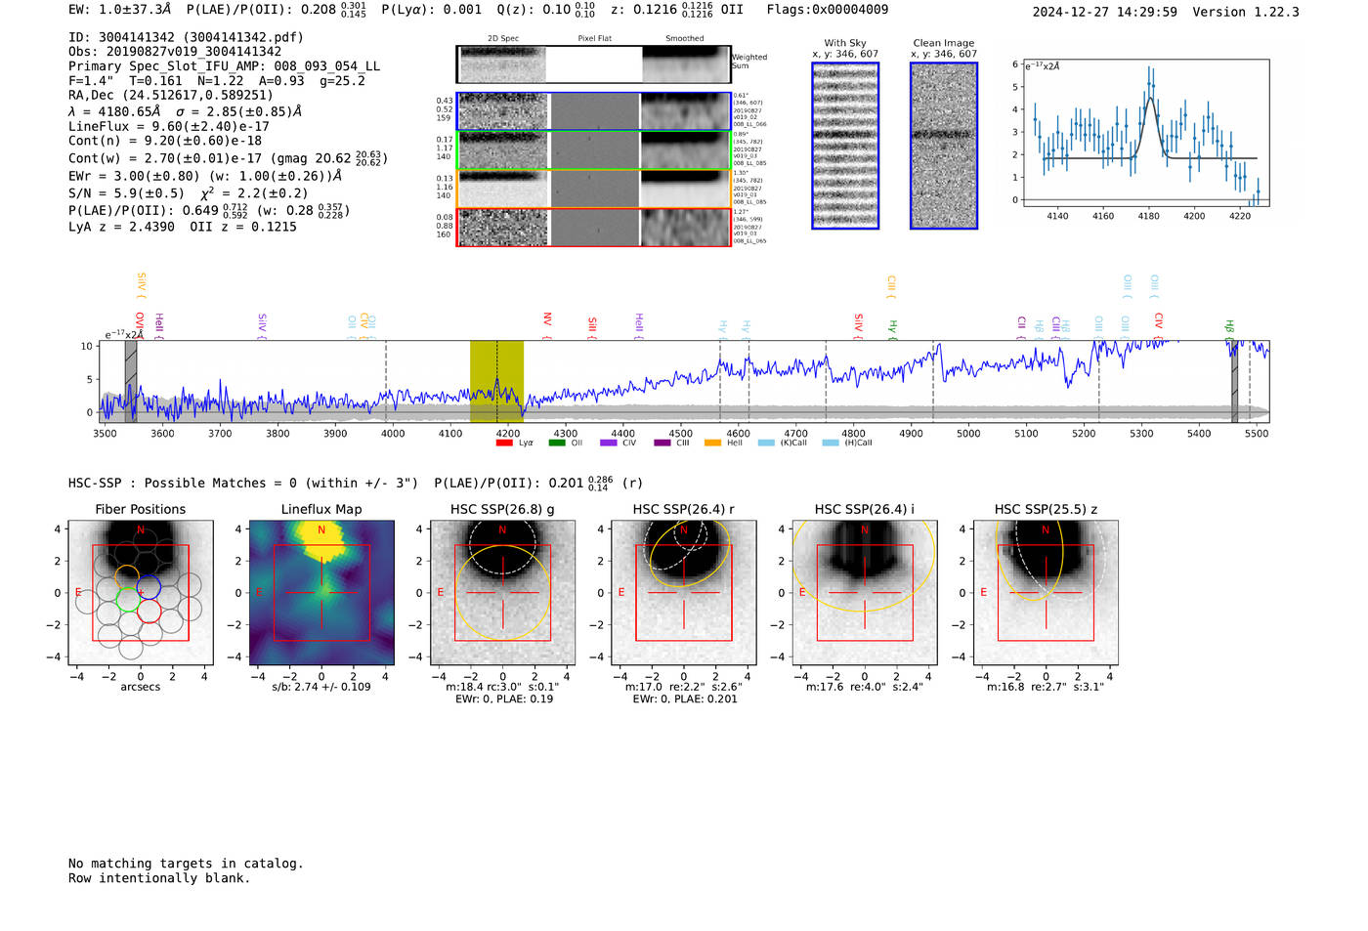The width and height of the screenshot is (1368, 931).
Task: Open the Clean Image cutout
Action: (944, 146)
